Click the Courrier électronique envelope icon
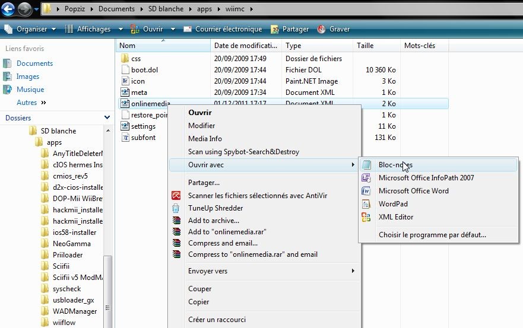The image size is (523, 328). pyautogui.click(x=188, y=29)
